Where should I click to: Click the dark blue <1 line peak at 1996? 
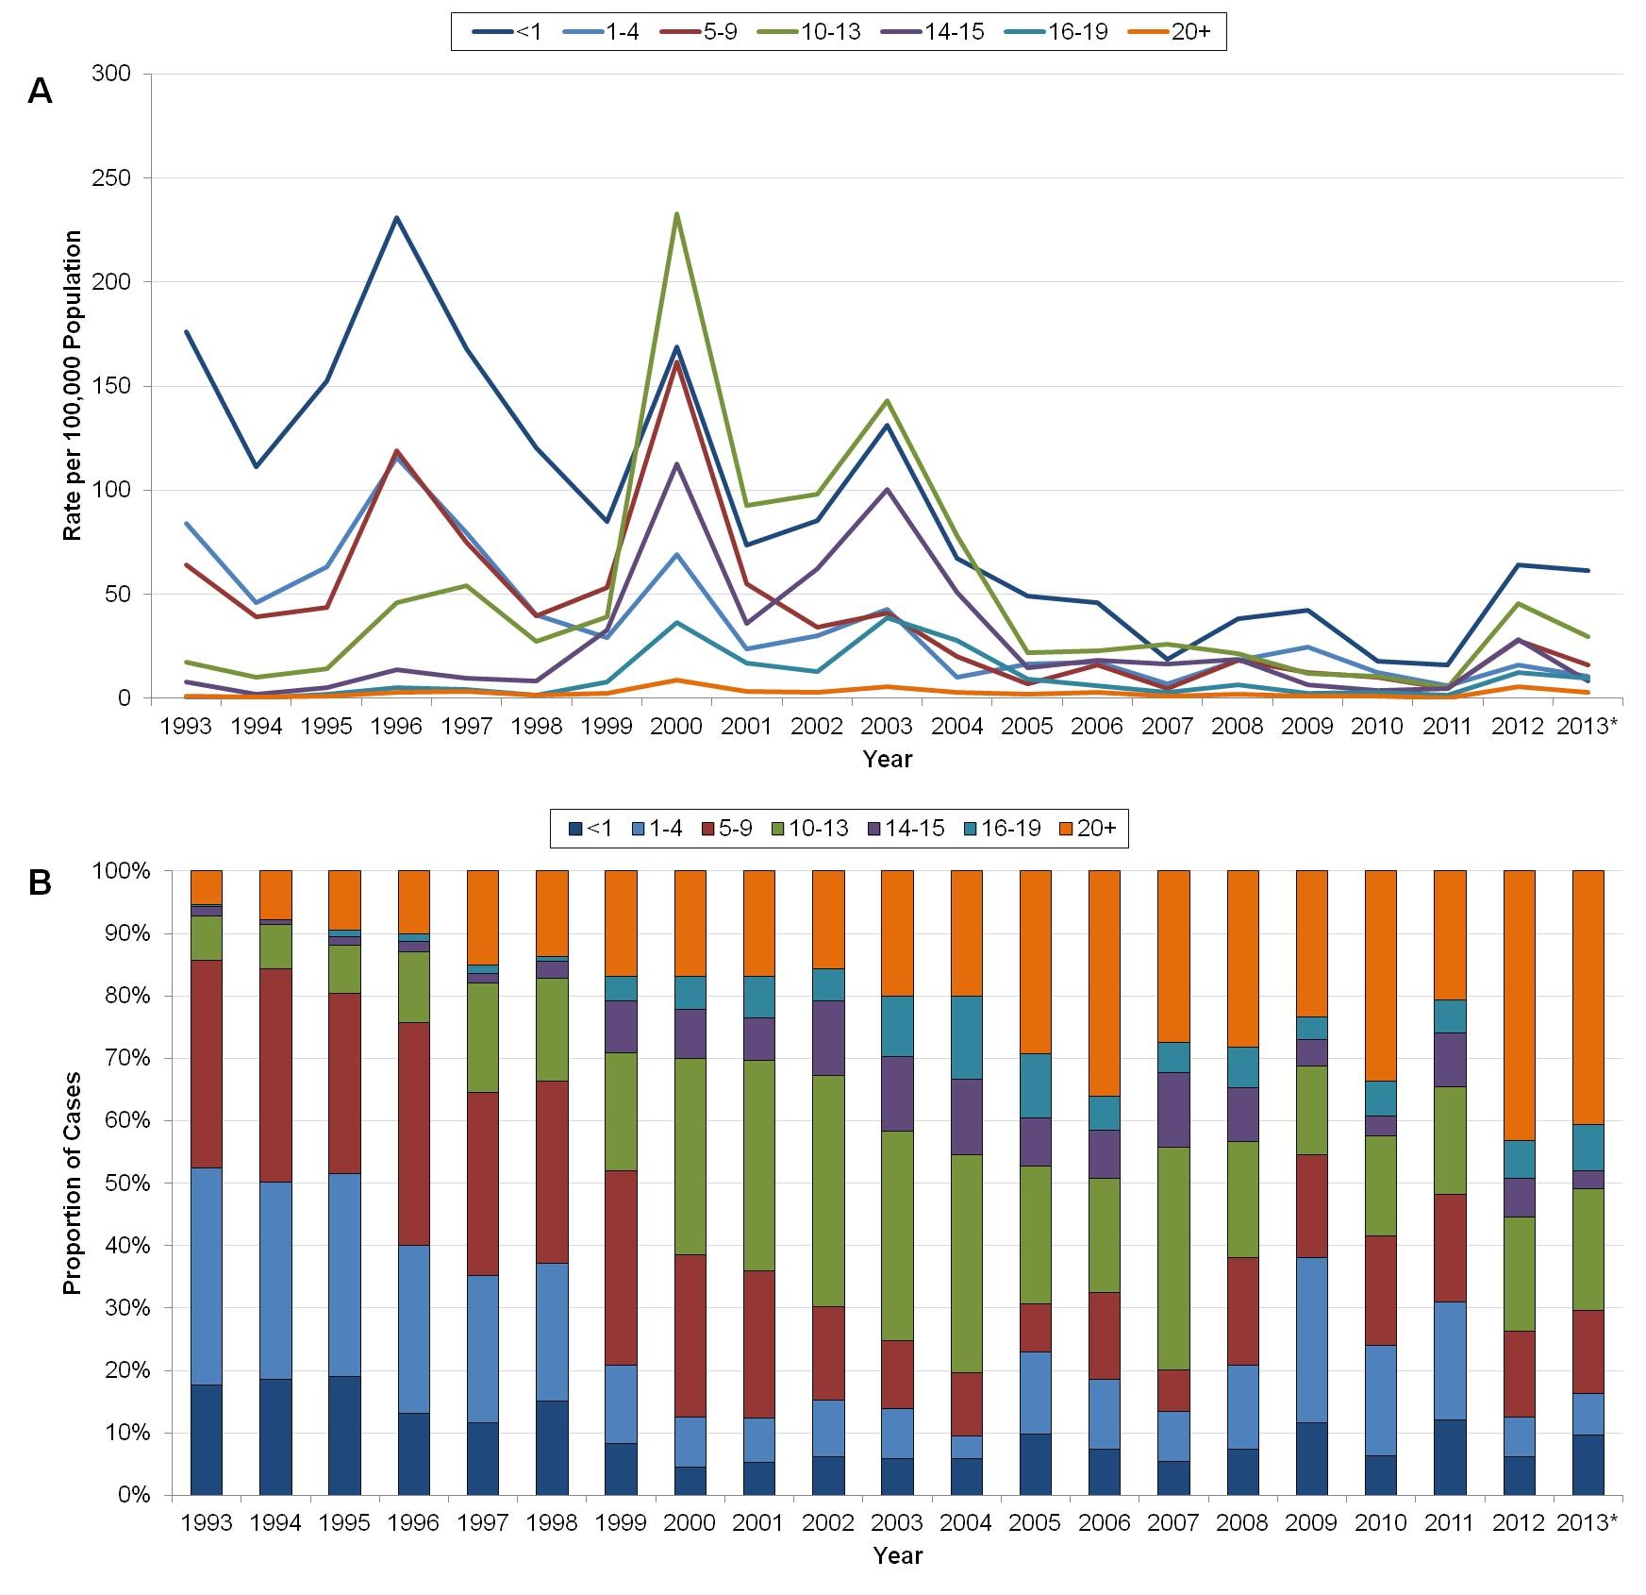pyautogui.click(x=397, y=218)
